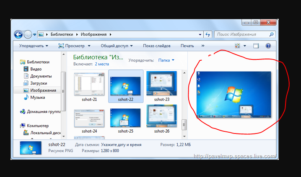File list scroll down arrow
This screenshot has height=177, width=301.
[x=184, y=136]
